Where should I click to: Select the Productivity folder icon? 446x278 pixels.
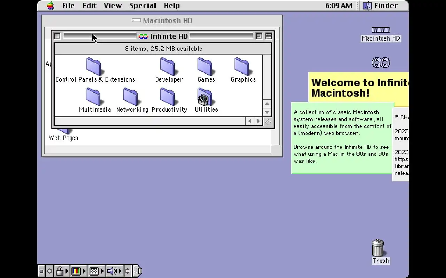168,96
